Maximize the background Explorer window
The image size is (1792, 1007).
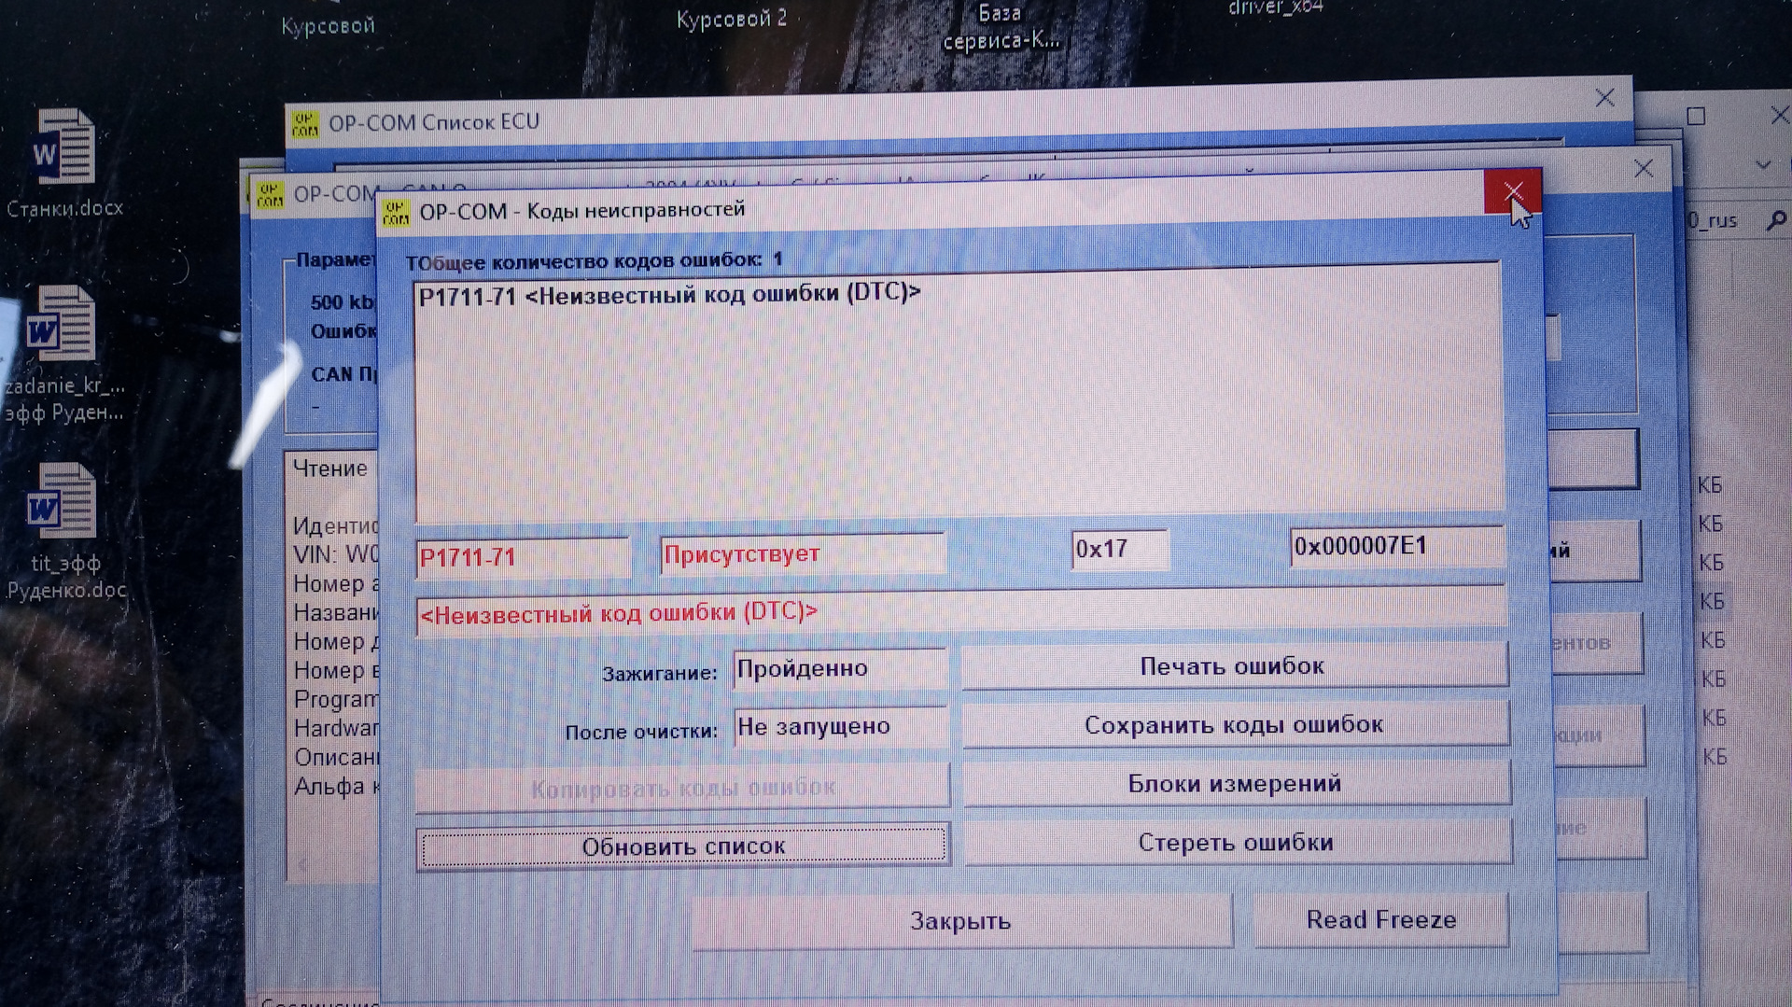coord(1696,116)
